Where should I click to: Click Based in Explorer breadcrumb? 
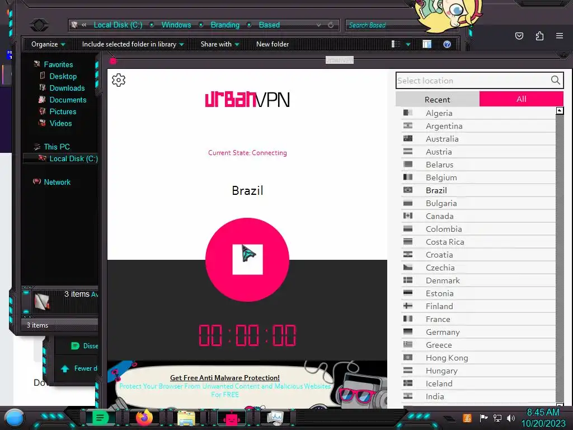(x=269, y=25)
